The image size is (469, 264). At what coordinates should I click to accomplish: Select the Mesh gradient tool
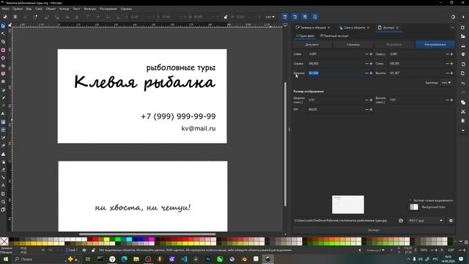[x=3, y=130]
